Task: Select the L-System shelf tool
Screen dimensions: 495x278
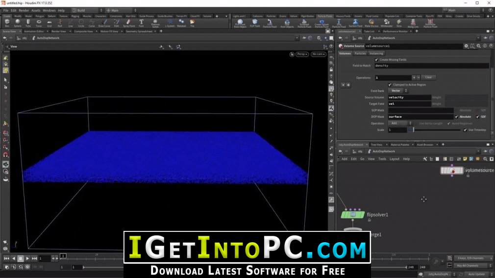Action: 170,23
